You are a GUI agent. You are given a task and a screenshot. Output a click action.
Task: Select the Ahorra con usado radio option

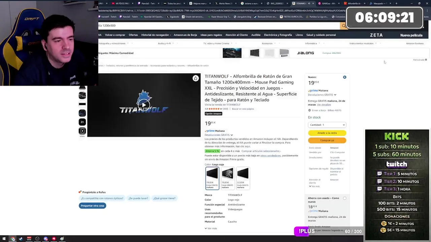pos(344,198)
